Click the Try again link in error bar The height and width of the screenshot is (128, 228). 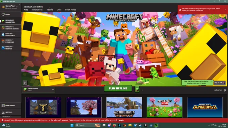tap(120, 120)
